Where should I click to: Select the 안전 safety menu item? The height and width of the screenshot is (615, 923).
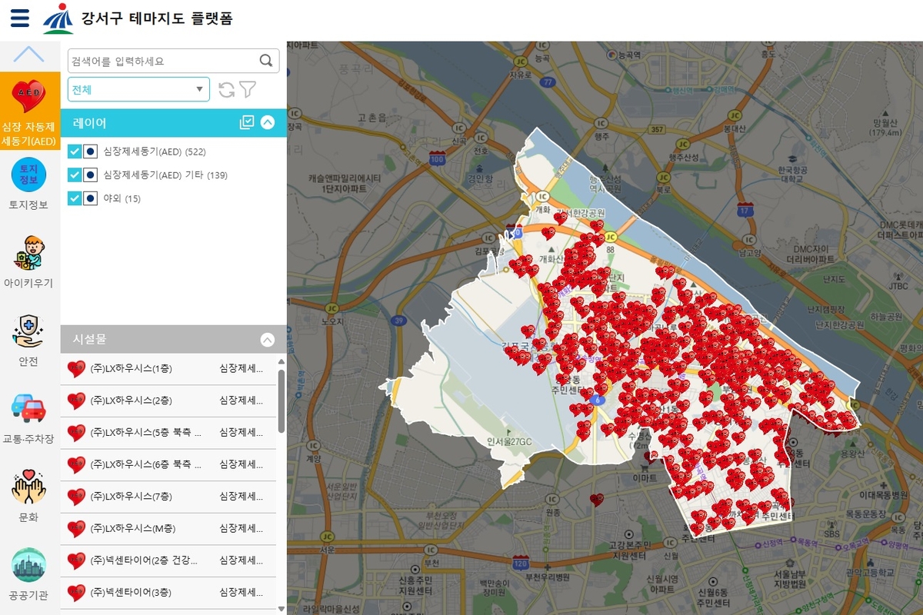pos(28,340)
